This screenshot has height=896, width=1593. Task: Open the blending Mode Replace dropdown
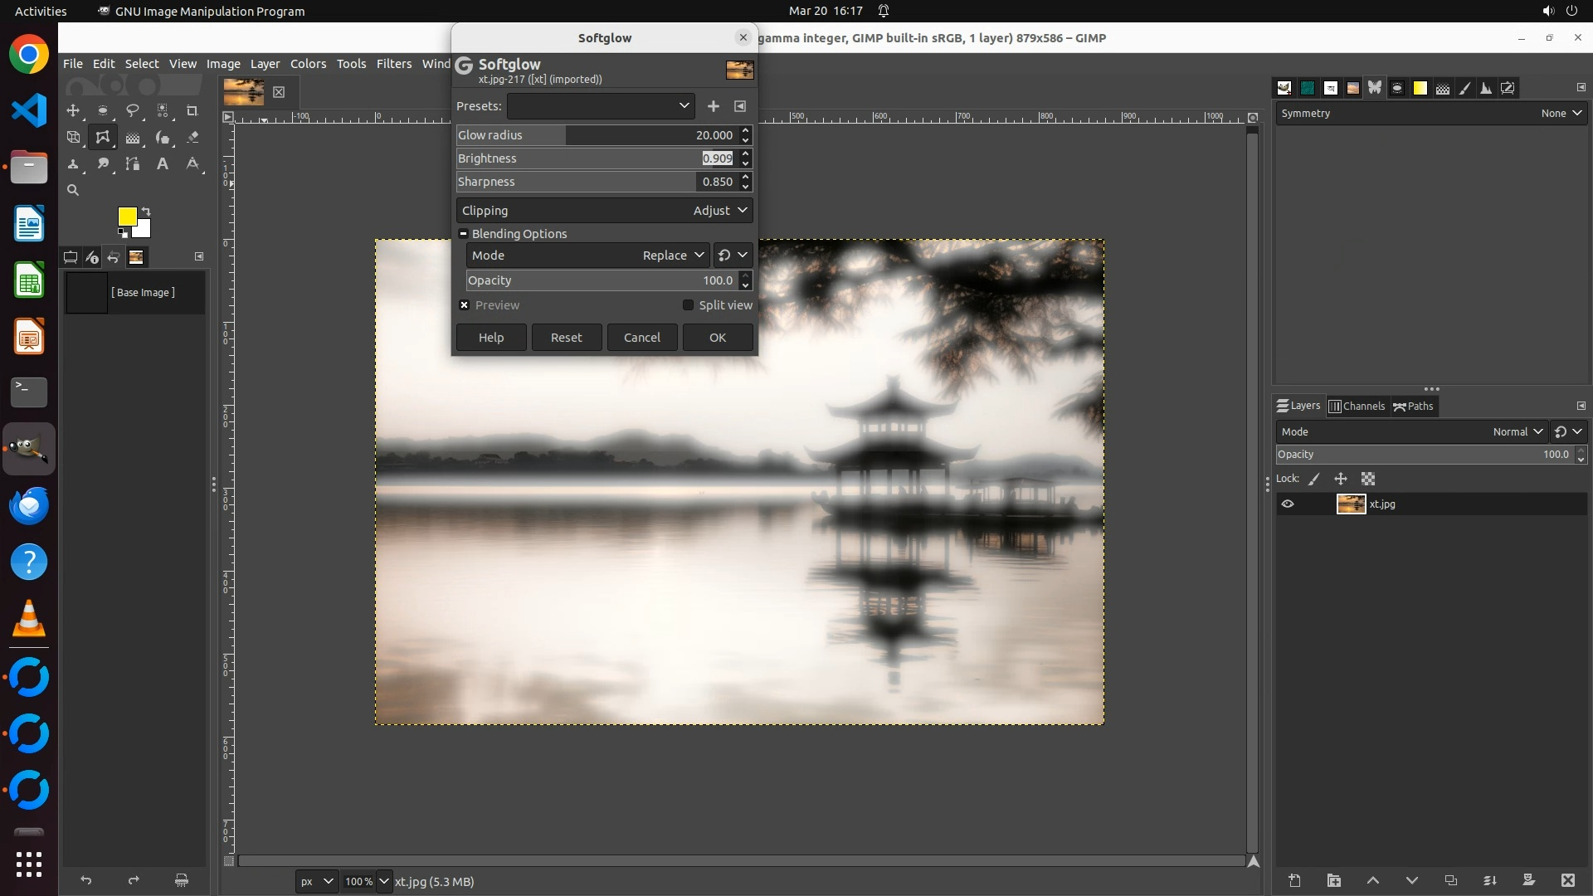click(673, 256)
